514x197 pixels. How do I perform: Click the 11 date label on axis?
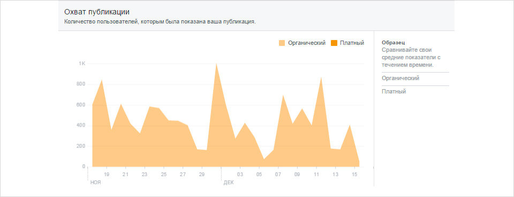coord(316,175)
